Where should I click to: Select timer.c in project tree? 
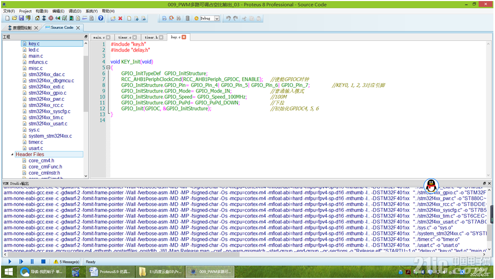pos(35,142)
